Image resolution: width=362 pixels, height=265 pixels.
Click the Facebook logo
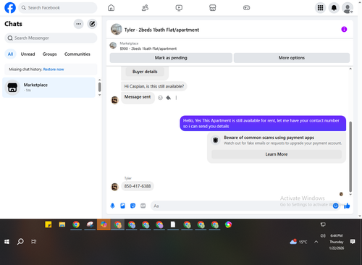click(x=10, y=8)
